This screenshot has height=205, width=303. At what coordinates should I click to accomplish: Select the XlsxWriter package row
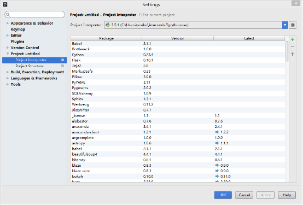(178, 110)
